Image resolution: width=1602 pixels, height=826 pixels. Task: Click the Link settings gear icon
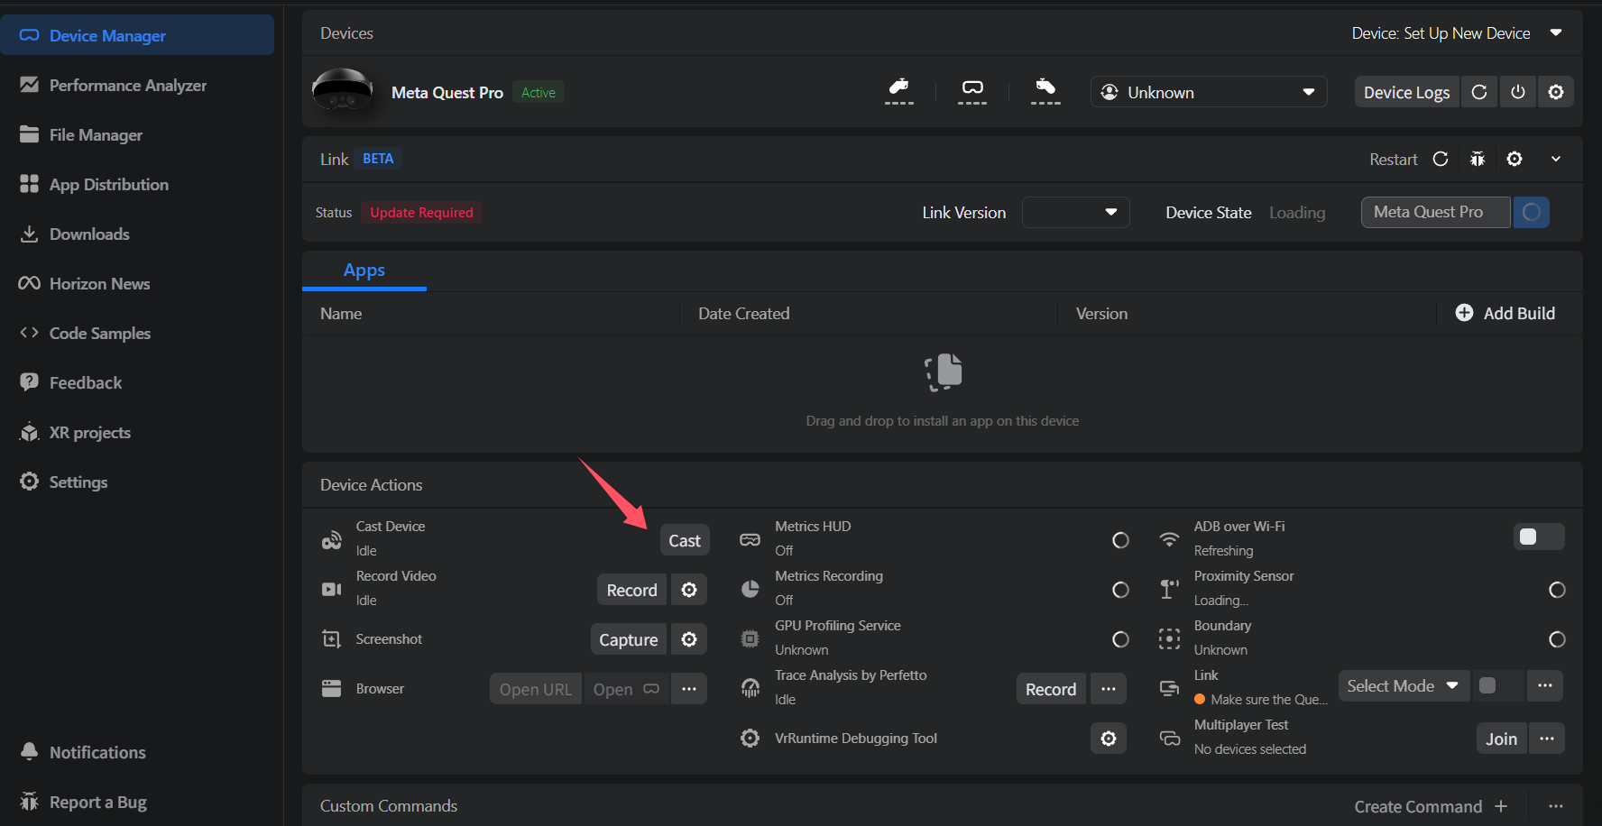pyautogui.click(x=1515, y=159)
